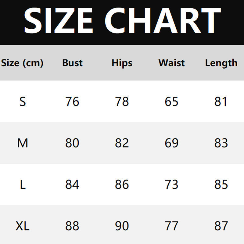The height and width of the screenshot is (244, 244).
Task: Select the hips value 82 for size M
Action: [x=122, y=143]
